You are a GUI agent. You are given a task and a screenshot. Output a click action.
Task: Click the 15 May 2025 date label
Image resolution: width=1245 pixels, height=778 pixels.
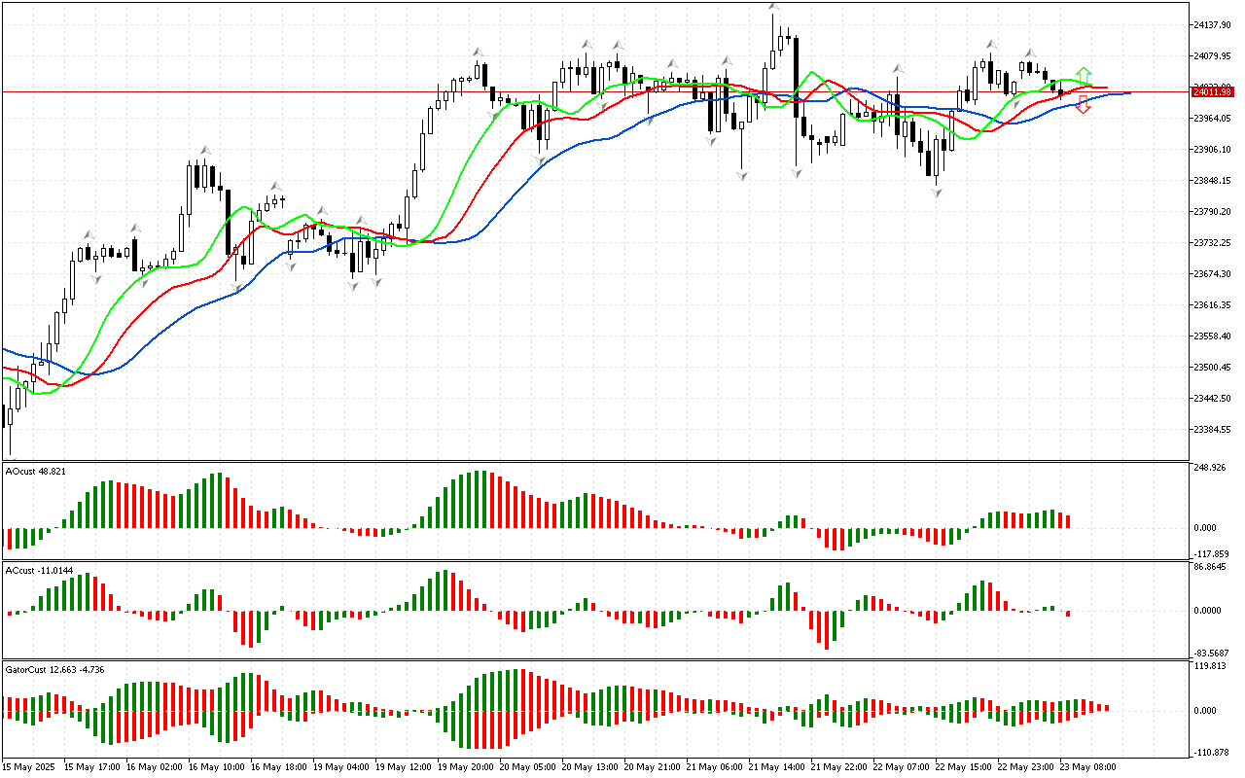pyautogui.click(x=31, y=766)
